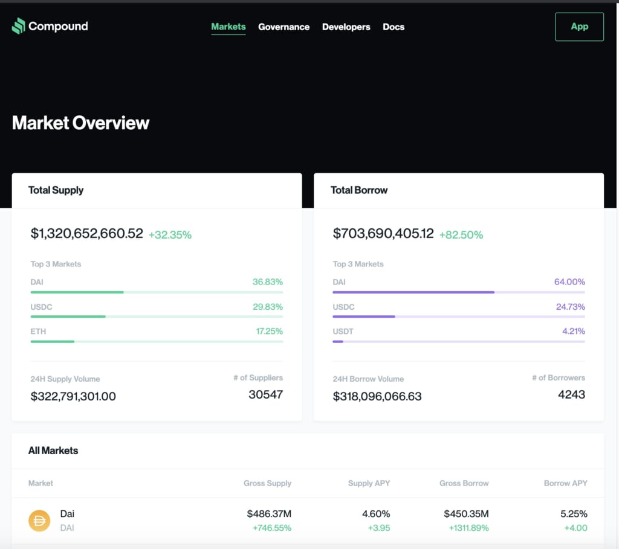Click Dai borrow change +1311.89%
The width and height of the screenshot is (619, 549).
tap(468, 528)
